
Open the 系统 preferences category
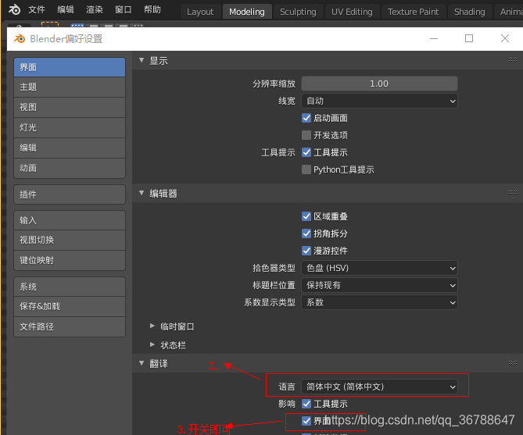tap(70, 287)
